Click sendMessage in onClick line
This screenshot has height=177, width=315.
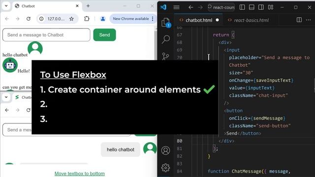[x=268, y=118]
